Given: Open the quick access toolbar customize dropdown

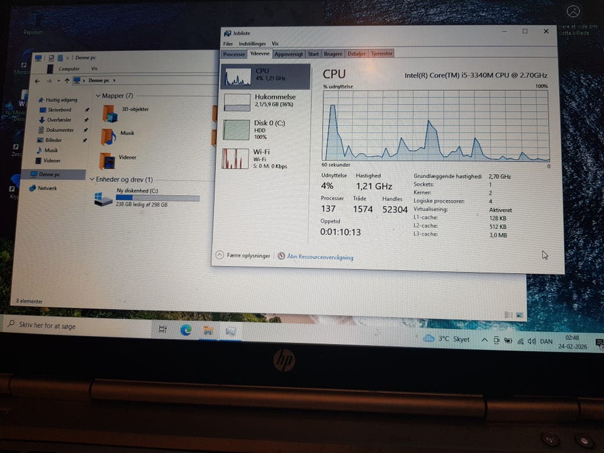Looking at the screenshot, I should tap(67, 58).
